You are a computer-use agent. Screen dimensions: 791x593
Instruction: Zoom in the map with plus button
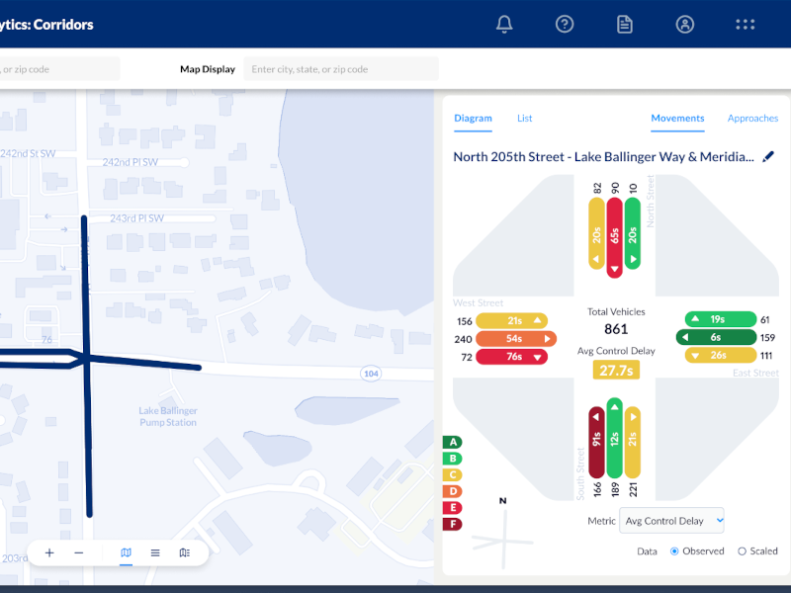click(x=49, y=552)
